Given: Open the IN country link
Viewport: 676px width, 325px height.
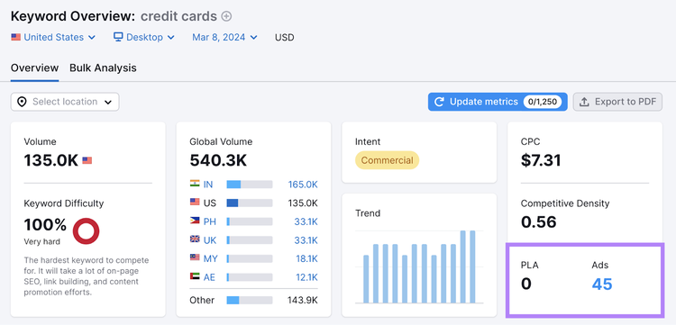Looking at the screenshot, I should (208, 185).
